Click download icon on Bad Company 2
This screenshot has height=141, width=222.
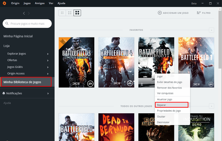(x=142, y=84)
